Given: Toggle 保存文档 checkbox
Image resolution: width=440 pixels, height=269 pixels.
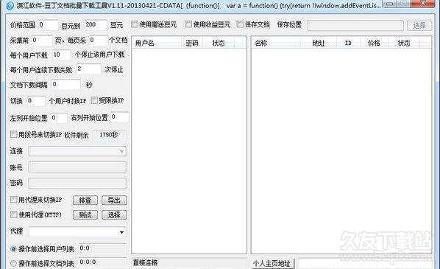Looking at the screenshot, I should point(240,24).
